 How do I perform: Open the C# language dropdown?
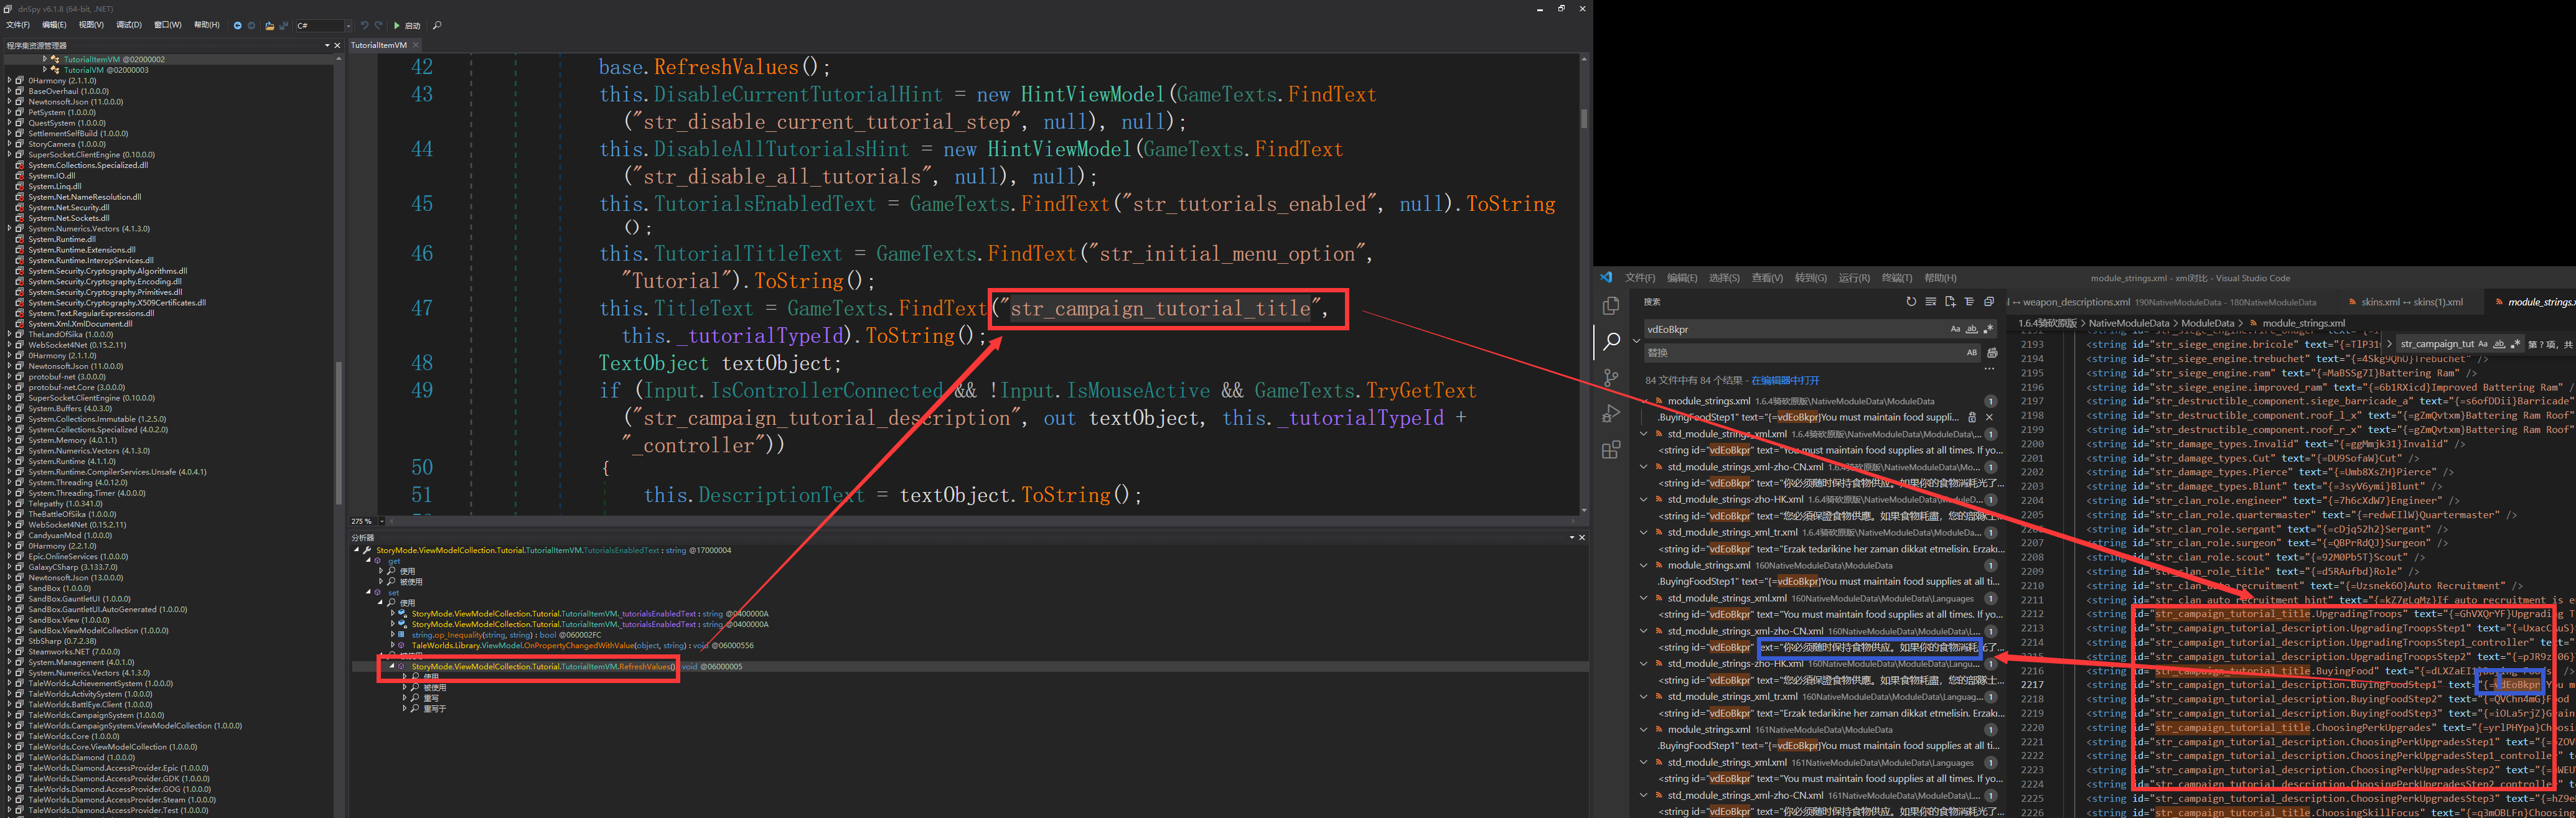347,25
